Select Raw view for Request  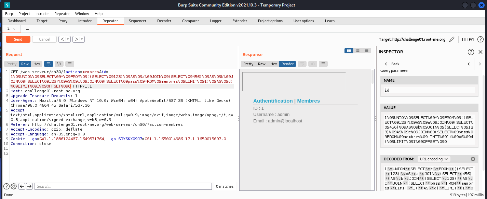pyautogui.click(x=25, y=64)
